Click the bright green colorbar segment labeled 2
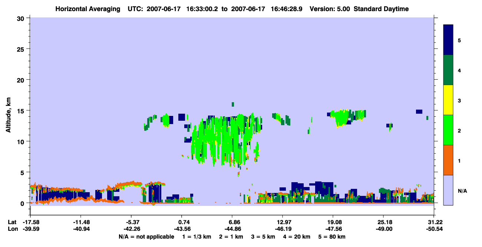Screen dimensions: 482x247 (448, 130)
